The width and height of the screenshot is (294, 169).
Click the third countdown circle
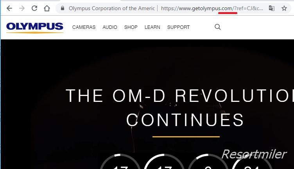(208, 162)
